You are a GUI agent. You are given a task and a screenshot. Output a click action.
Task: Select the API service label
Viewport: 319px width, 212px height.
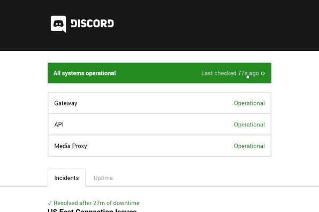coord(59,125)
